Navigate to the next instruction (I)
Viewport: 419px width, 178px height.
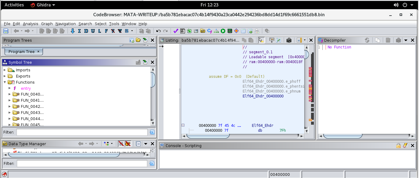pos(79,31)
